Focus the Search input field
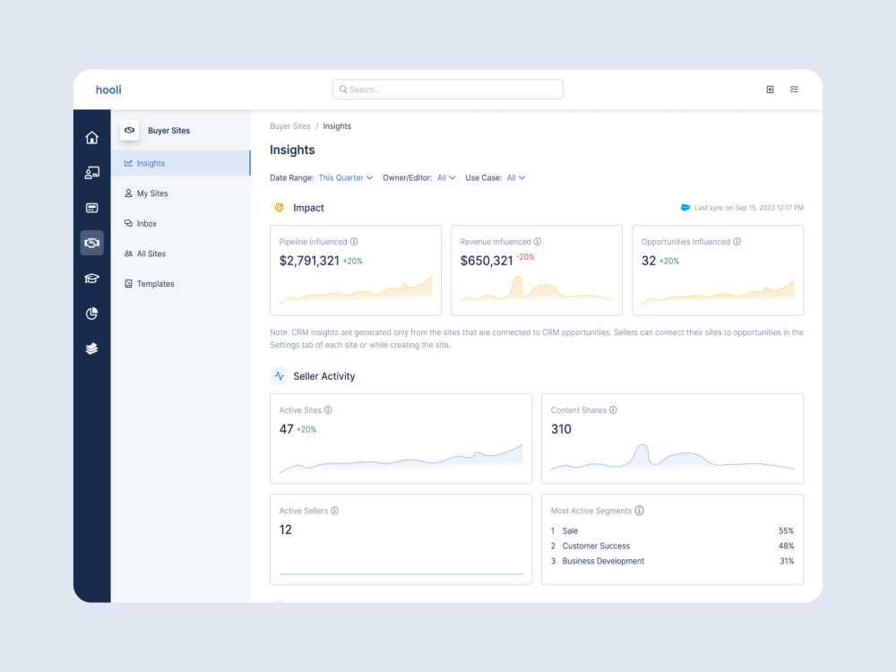The width and height of the screenshot is (896, 672). [448, 89]
